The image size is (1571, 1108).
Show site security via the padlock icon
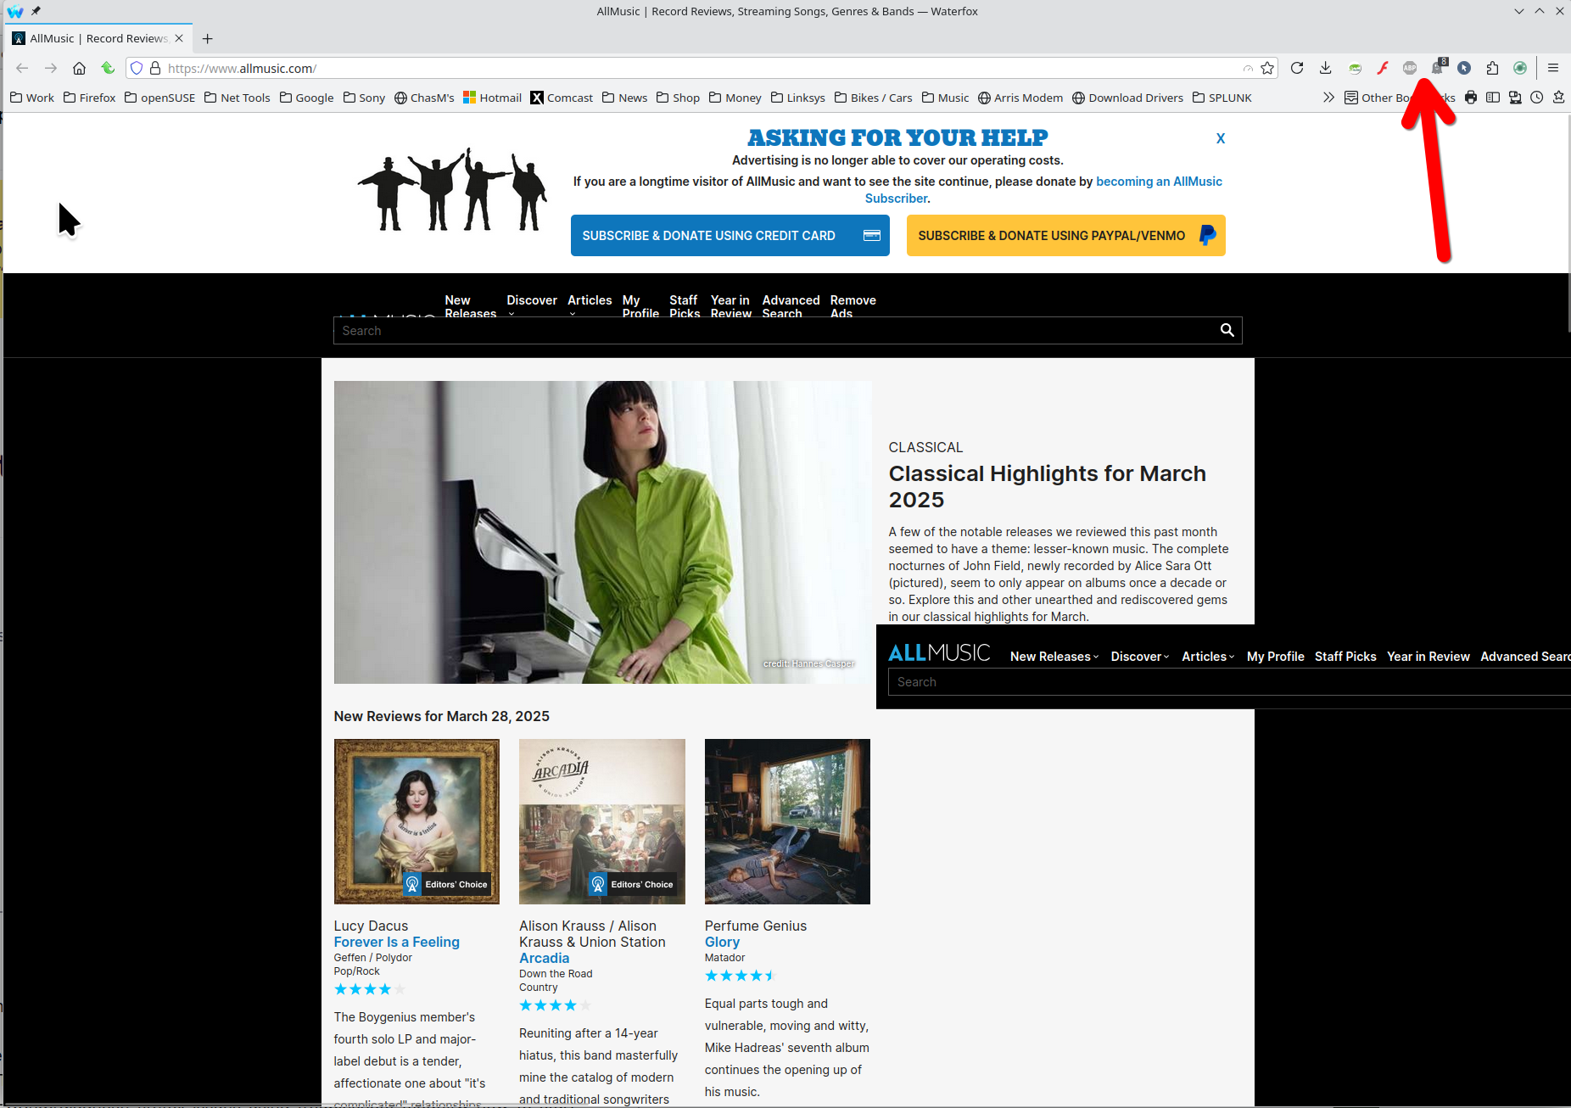click(155, 68)
